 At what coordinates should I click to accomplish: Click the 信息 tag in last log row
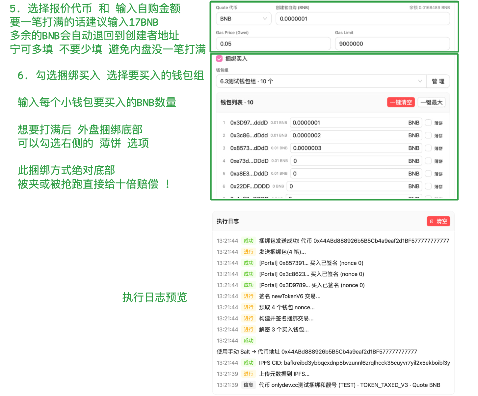click(249, 385)
